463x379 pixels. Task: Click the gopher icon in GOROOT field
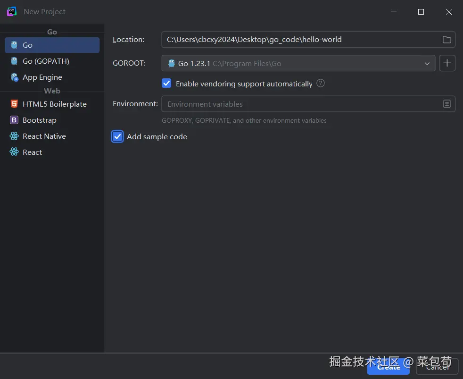coord(172,63)
